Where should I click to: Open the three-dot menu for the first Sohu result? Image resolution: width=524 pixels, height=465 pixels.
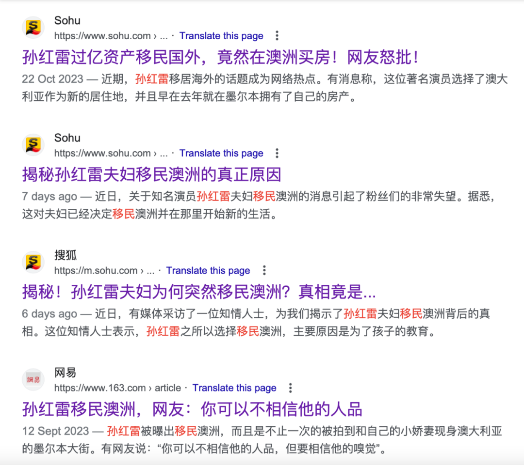[277, 36]
